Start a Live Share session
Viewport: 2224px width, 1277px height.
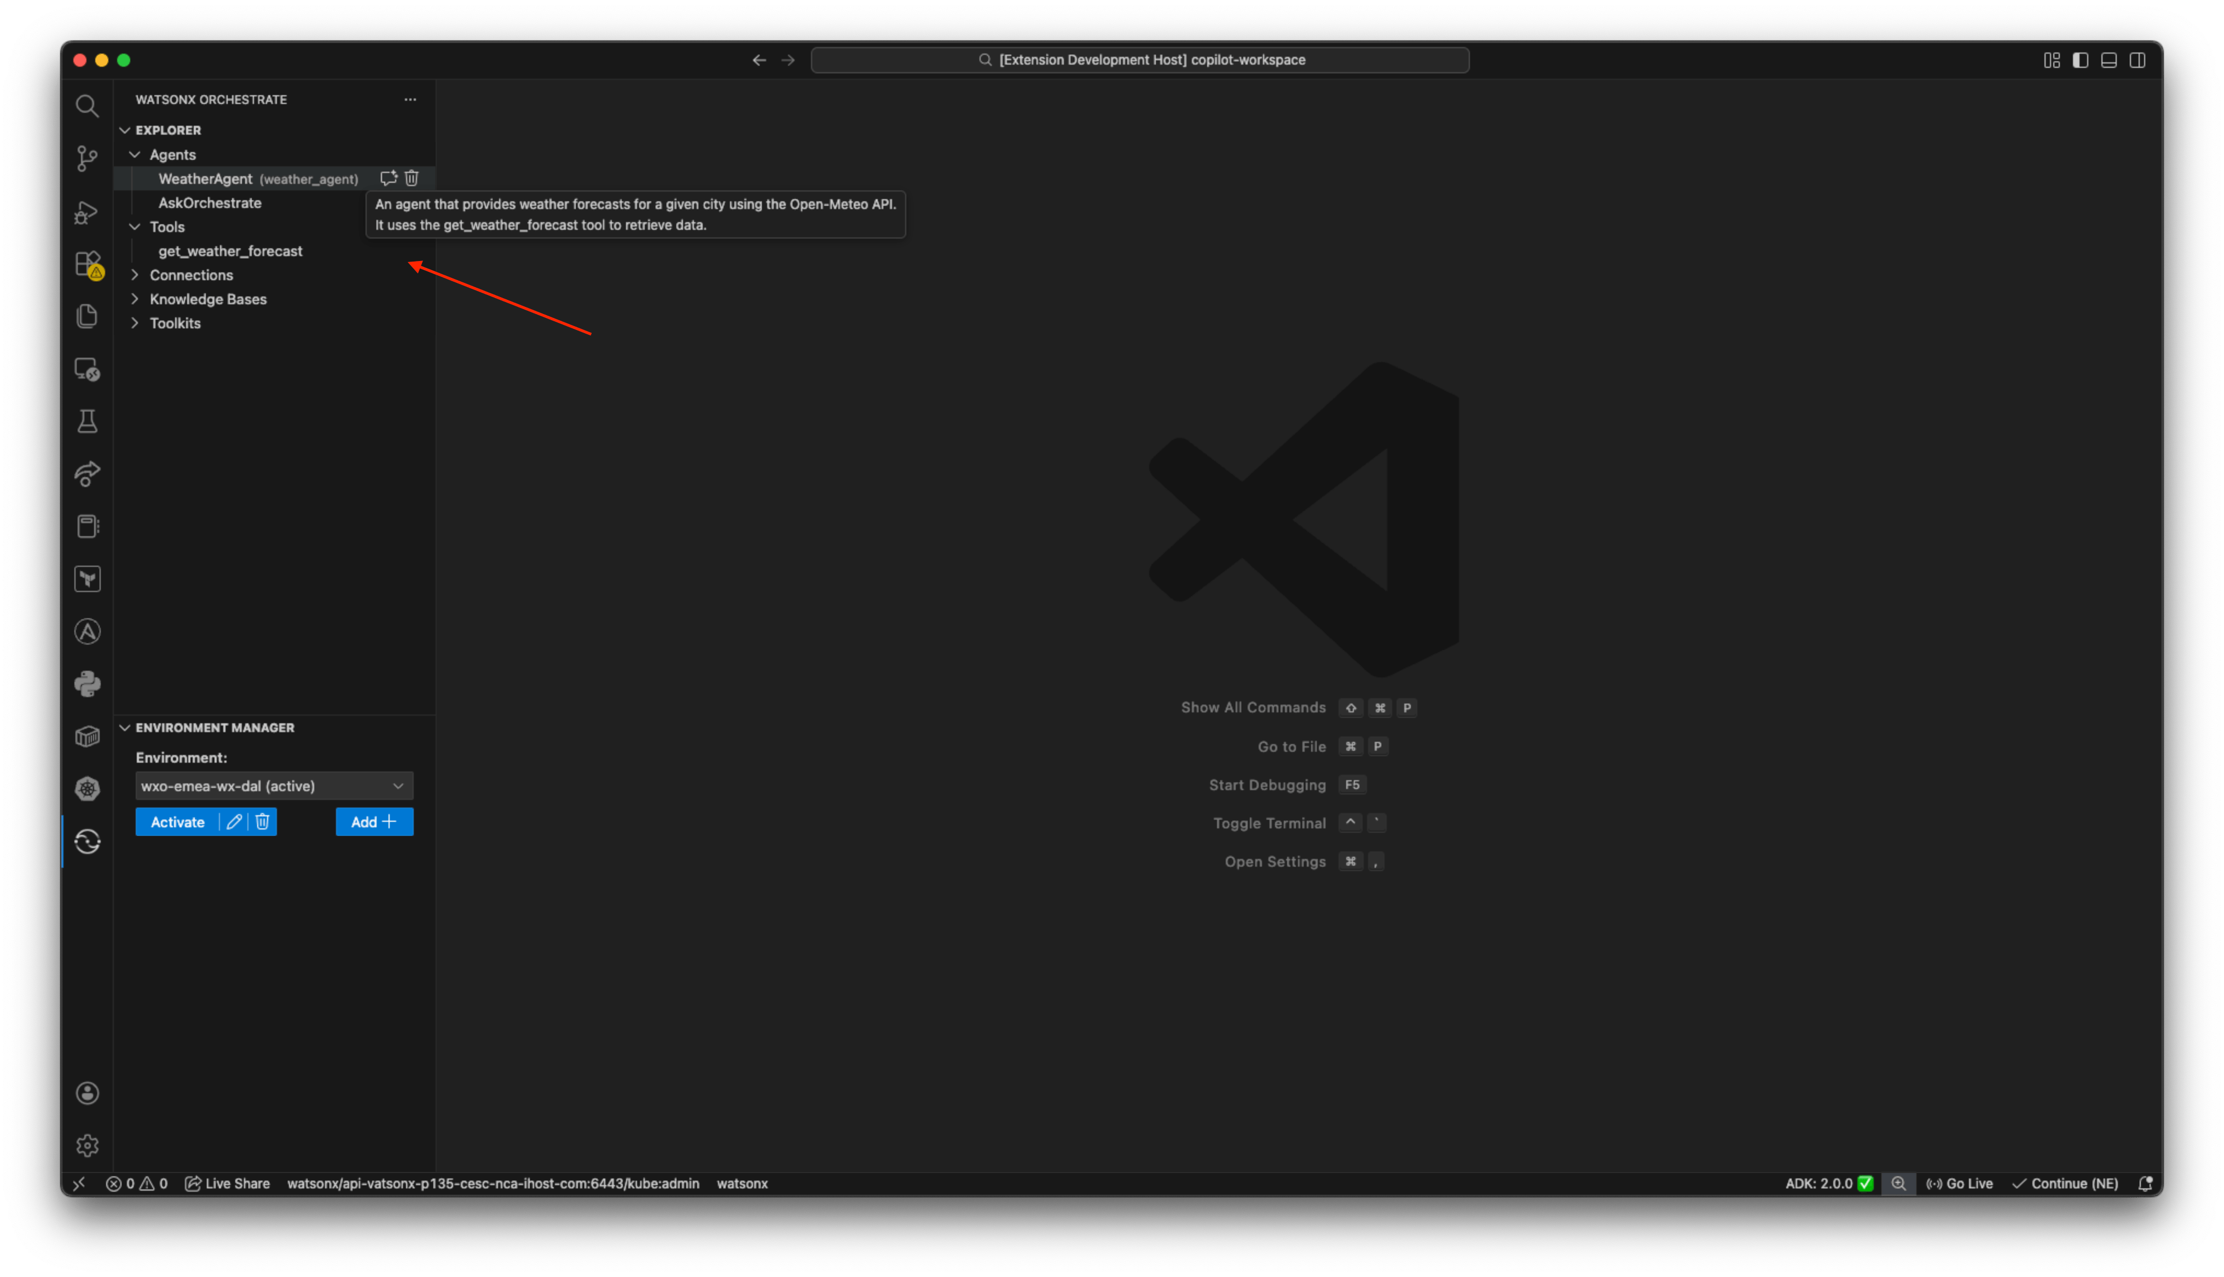pyautogui.click(x=226, y=1183)
